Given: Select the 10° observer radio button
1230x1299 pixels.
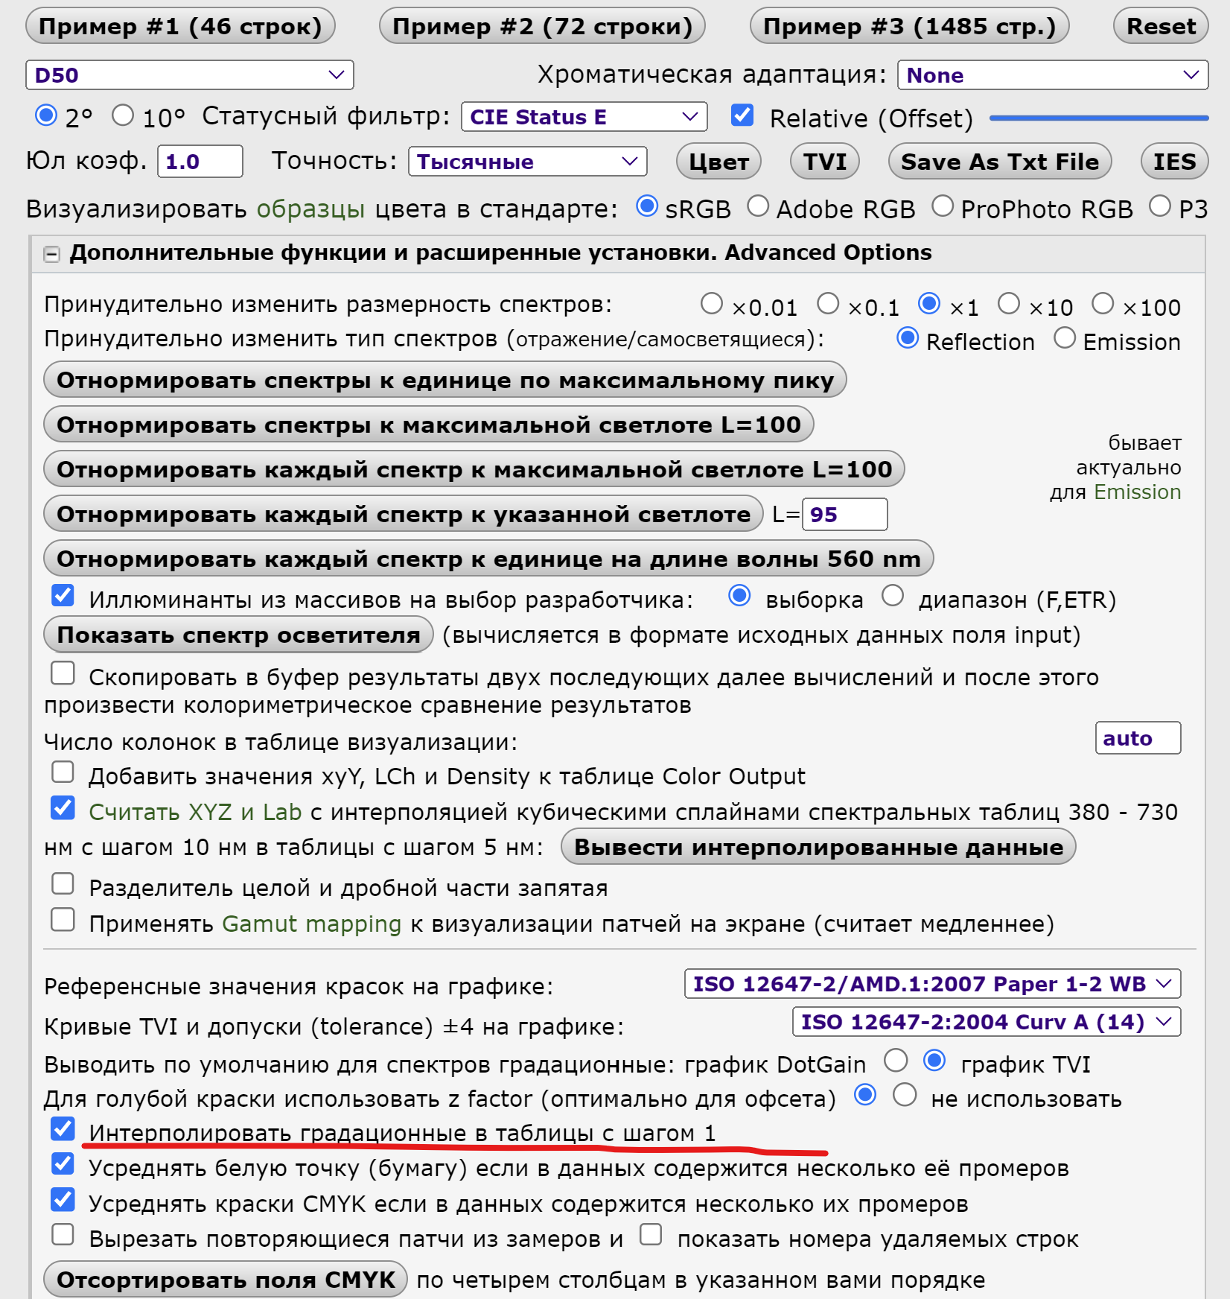Looking at the screenshot, I should coord(123,115).
